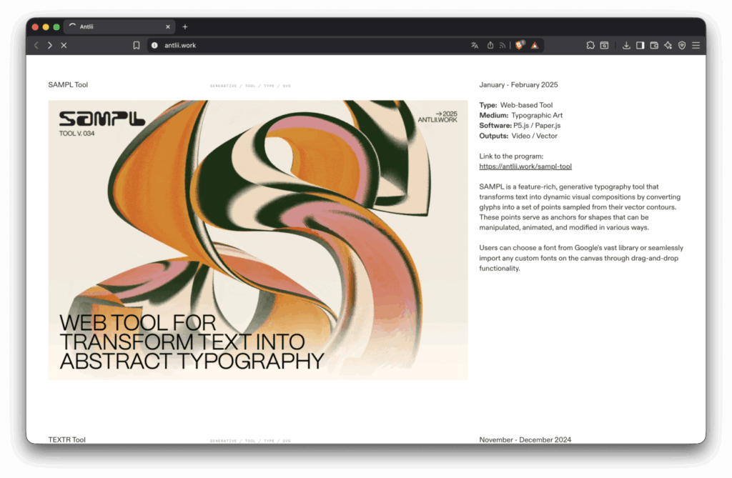Open a new tab
Screen dimensions: 732x478
[x=185, y=26]
